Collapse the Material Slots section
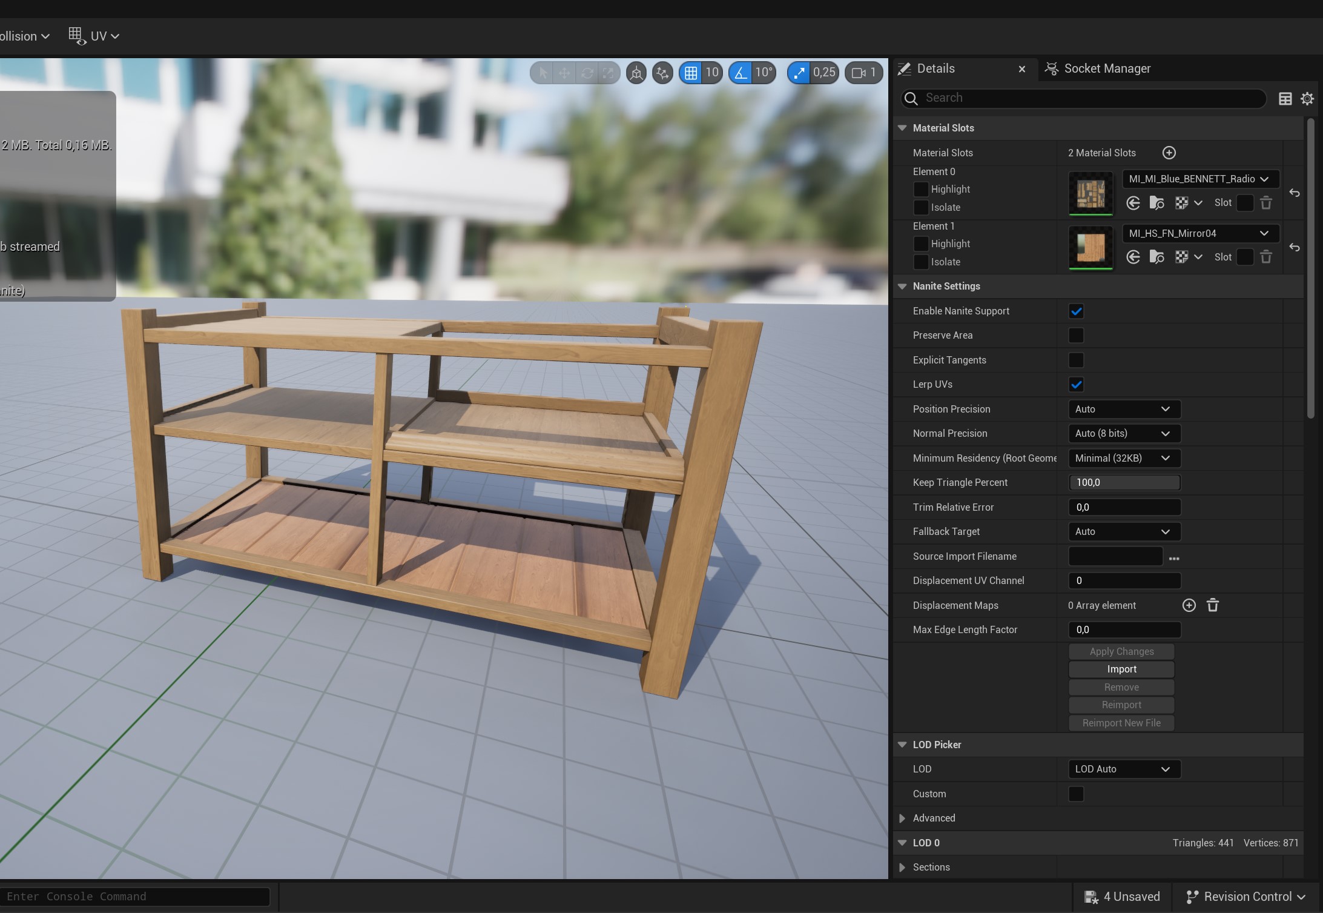 click(x=902, y=128)
